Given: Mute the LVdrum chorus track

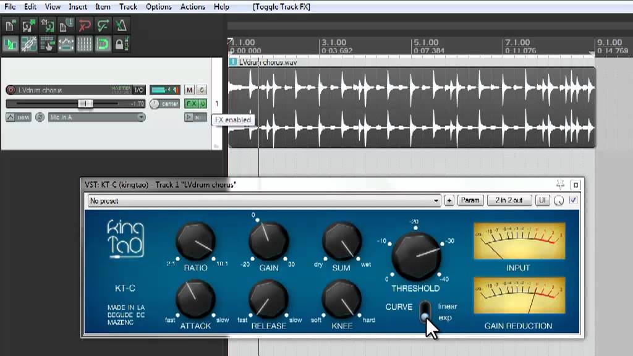Looking at the screenshot, I should pos(189,90).
